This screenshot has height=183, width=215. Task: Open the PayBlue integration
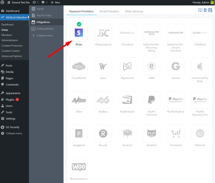tap(103, 100)
